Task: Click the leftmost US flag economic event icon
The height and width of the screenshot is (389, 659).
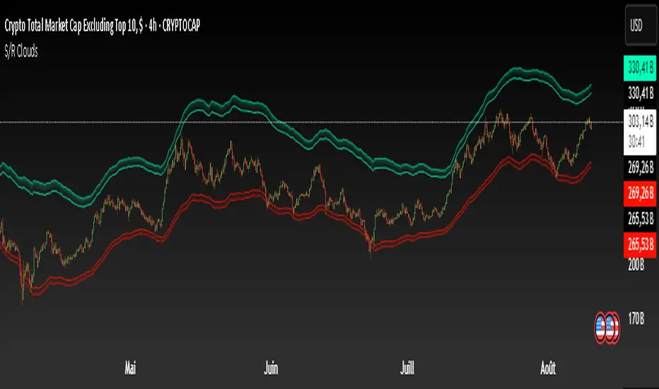Action: click(600, 327)
